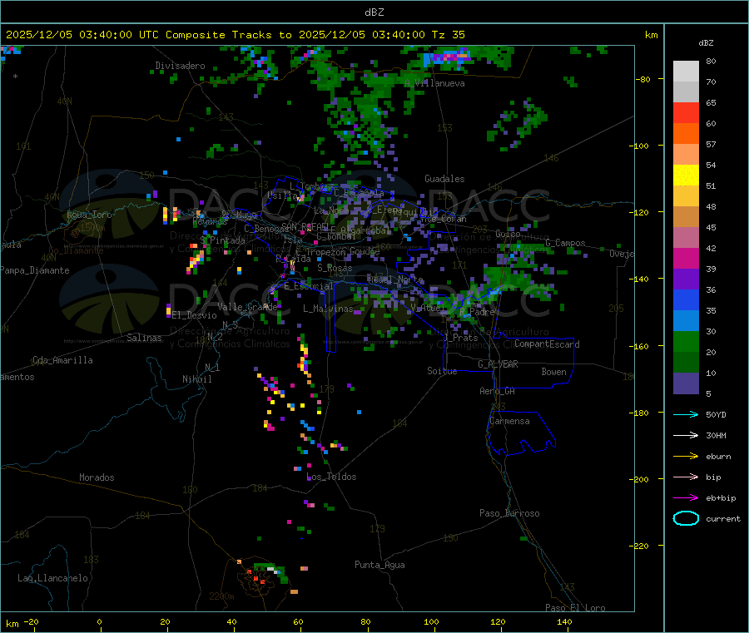Select the S_Rosas label
The image size is (749, 633).
335,268
